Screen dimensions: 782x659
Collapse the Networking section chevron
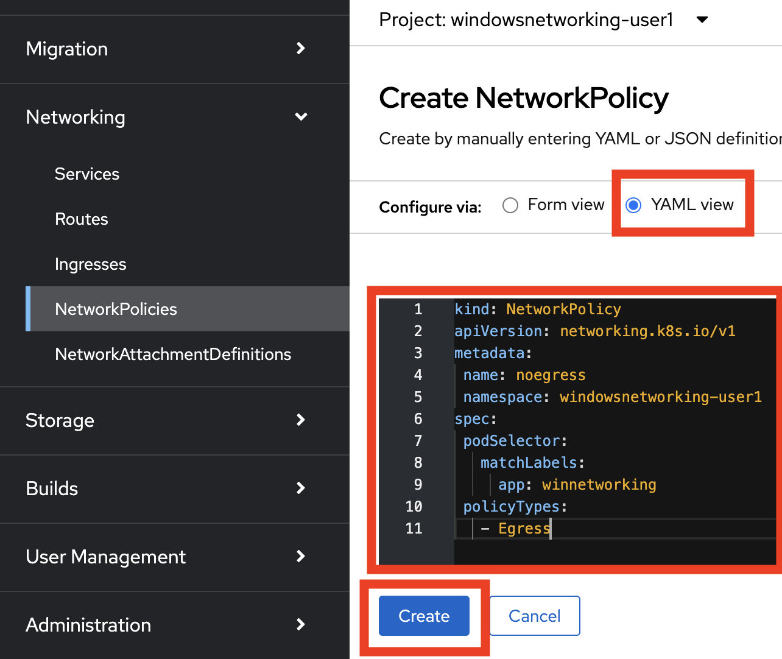tap(301, 116)
